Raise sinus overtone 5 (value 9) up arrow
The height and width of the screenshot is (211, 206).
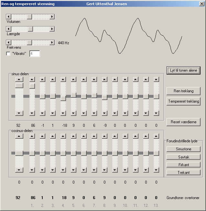pos(73,79)
